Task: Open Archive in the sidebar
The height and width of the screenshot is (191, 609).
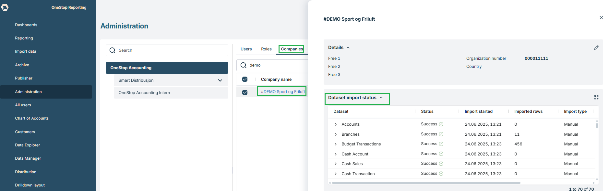Action: click(x=22, y=65)
